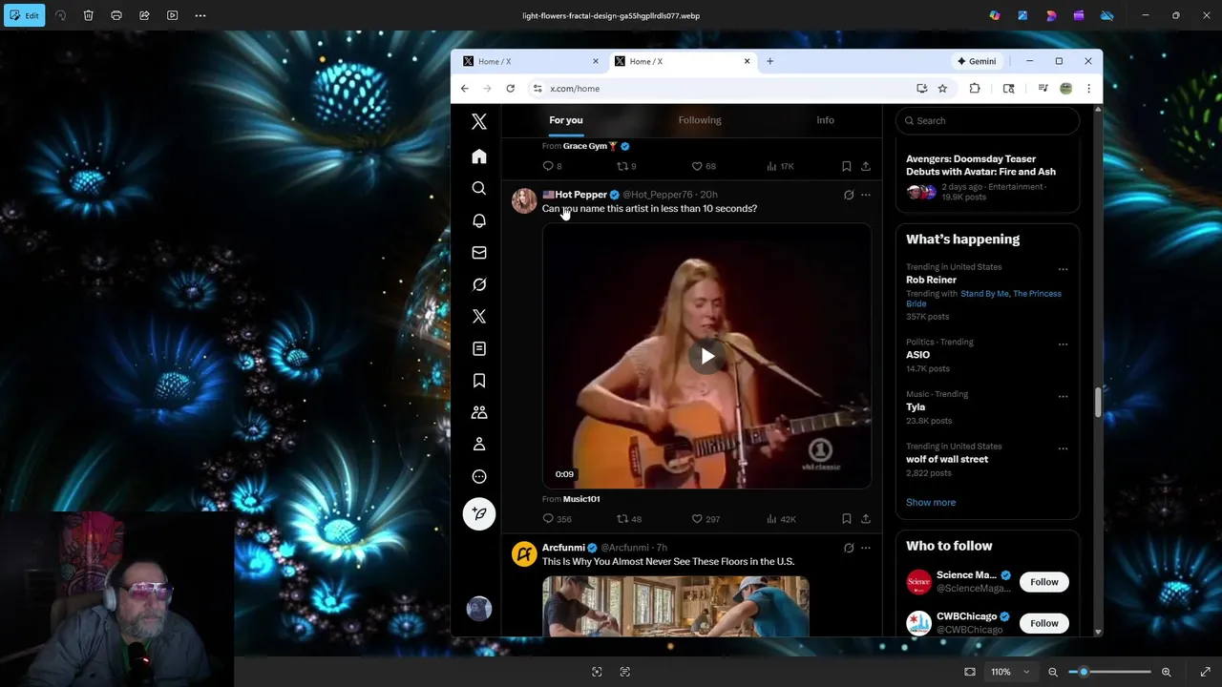
Task: Open Grok in X sidebar
Action: coord(479,284)
